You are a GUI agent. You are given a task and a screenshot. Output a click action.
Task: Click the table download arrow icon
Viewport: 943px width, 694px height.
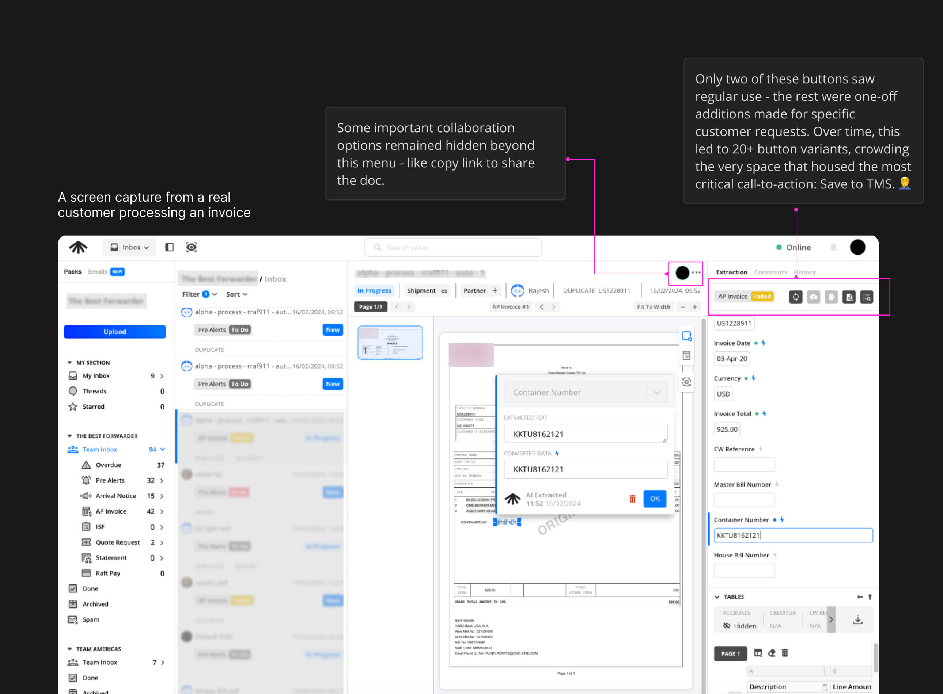(x=857, y=619)
